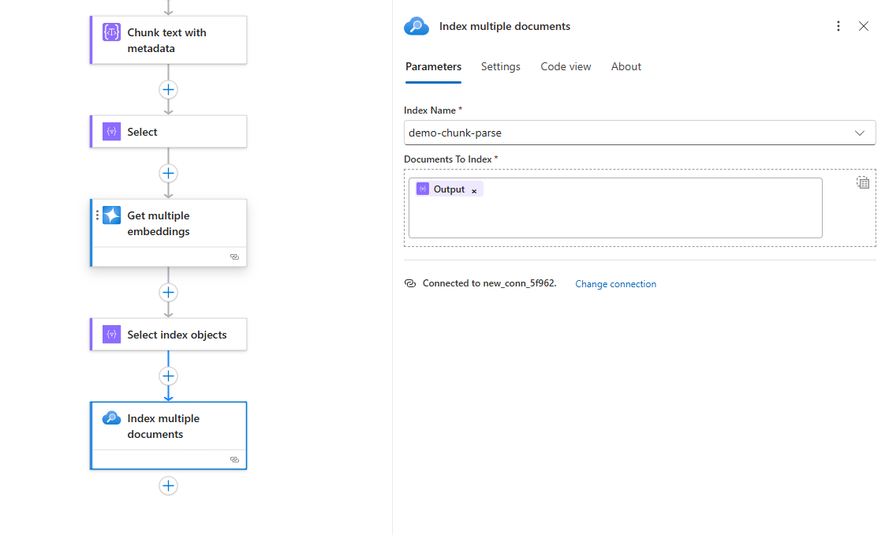The image size is (885, 535).
Task: Open the Parameters tab
Action: [x=433, y=67]
